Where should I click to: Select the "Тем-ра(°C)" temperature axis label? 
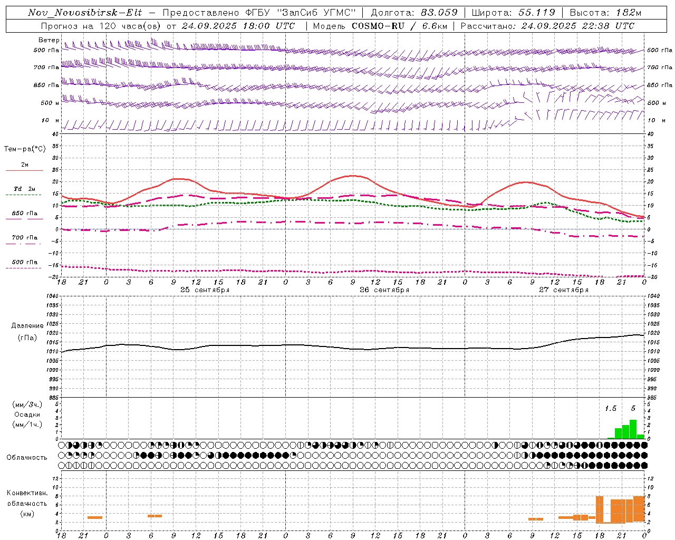(x=25, y=149)
